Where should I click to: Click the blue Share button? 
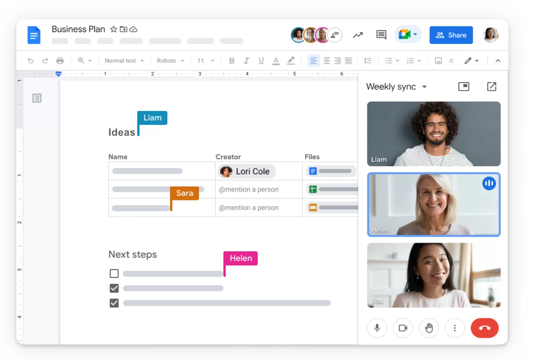tap(451, 35)
